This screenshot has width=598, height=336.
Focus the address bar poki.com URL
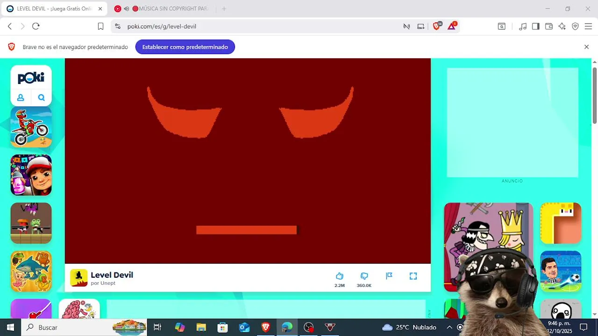[162, 27]
